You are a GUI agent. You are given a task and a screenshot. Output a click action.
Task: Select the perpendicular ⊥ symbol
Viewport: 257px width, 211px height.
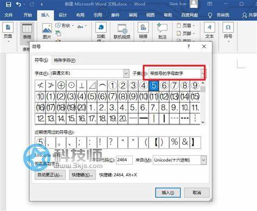coord(81,86)
